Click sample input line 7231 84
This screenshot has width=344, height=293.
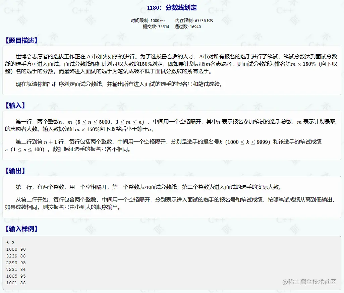16,269
